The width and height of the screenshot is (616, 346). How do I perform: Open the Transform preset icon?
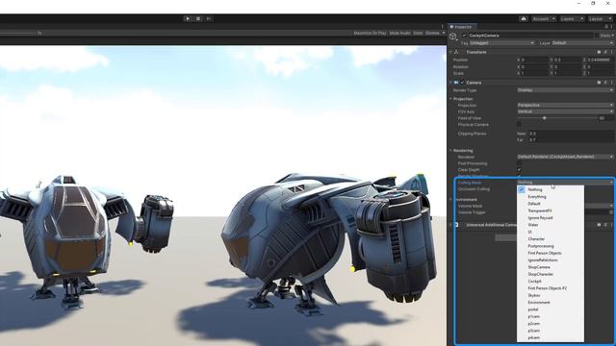[x=605, y=52]
